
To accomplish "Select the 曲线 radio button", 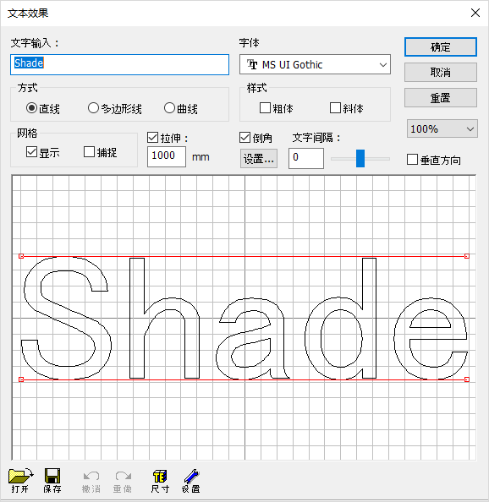I will [169, 108].
